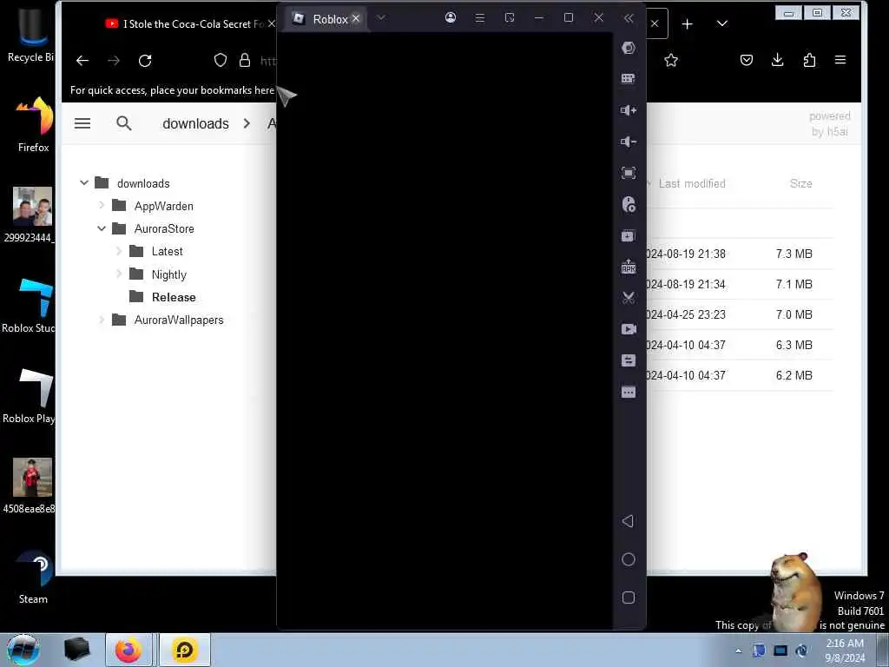Click downloads breadcrumb link
This screenshot has width=889, height=667.
coord(195,123)
